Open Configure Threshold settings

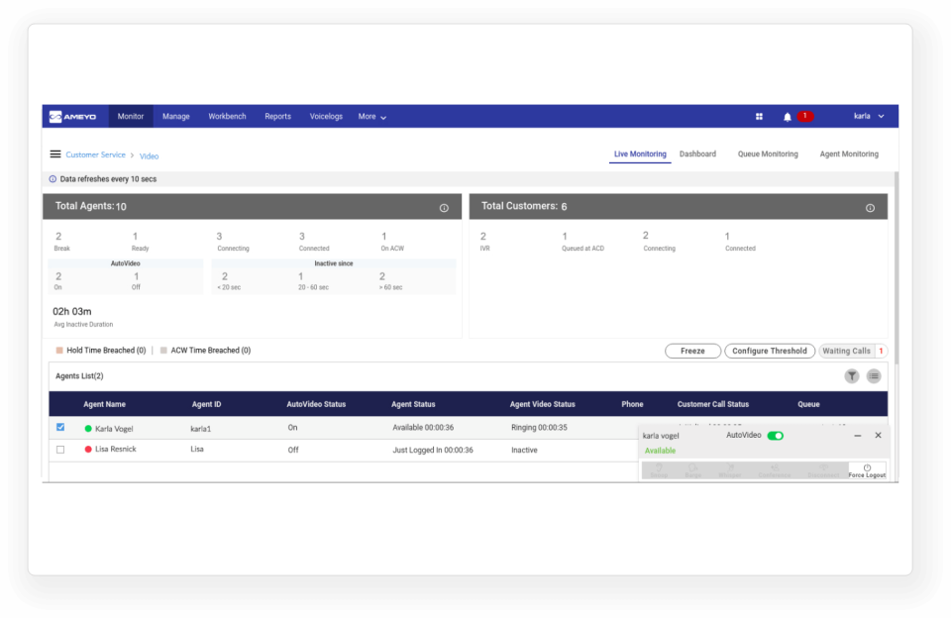[768, 351]
